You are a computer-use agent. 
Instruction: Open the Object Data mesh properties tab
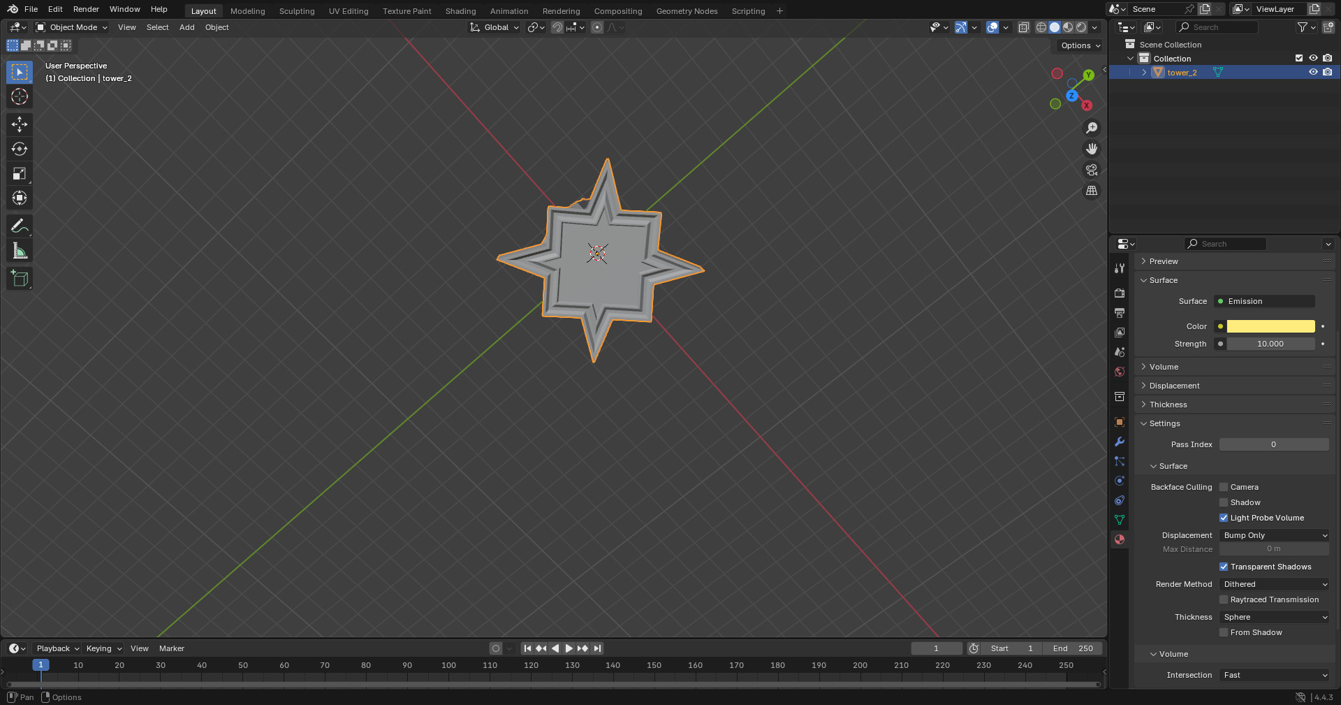tap(1120, 520)
